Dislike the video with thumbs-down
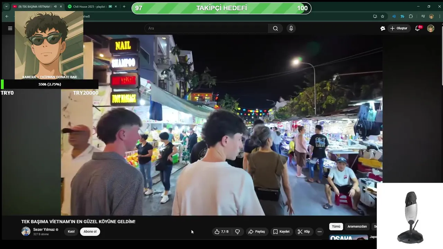 237,232
